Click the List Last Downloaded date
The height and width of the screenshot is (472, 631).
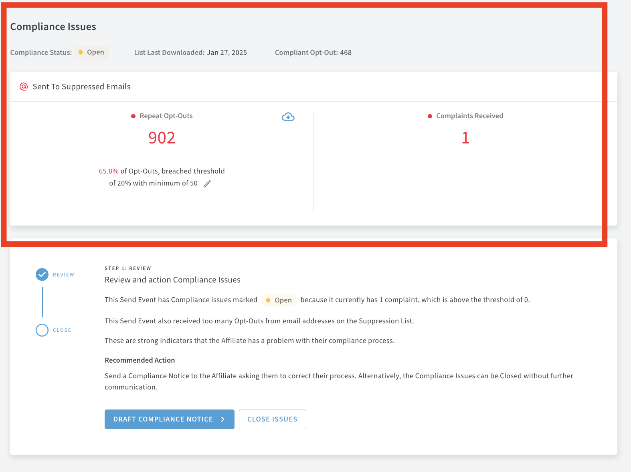227,52
